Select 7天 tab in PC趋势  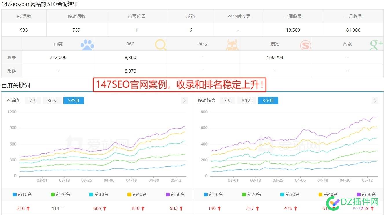pos(33,100)
